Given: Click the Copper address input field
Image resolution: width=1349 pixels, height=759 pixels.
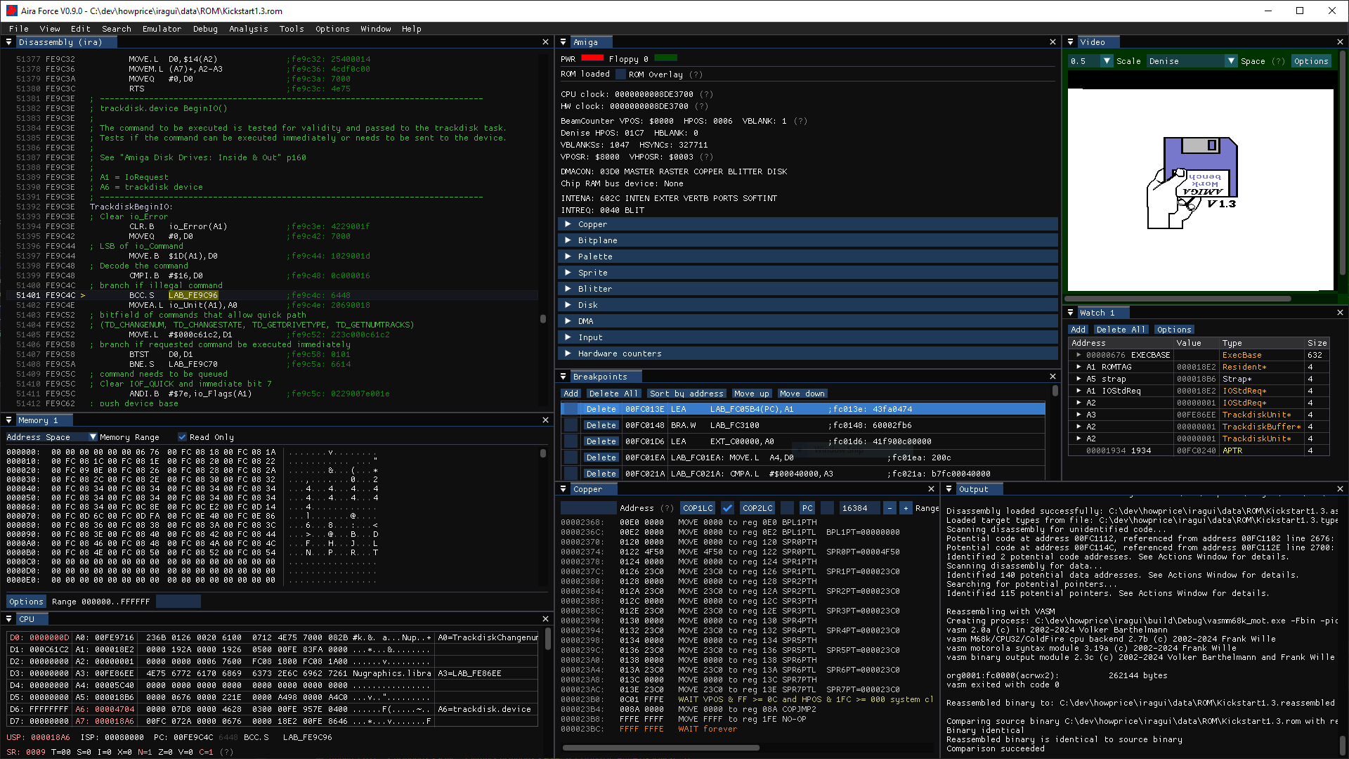Looking at the screenshot, I should pyautogui.click(x=588, y=508).
